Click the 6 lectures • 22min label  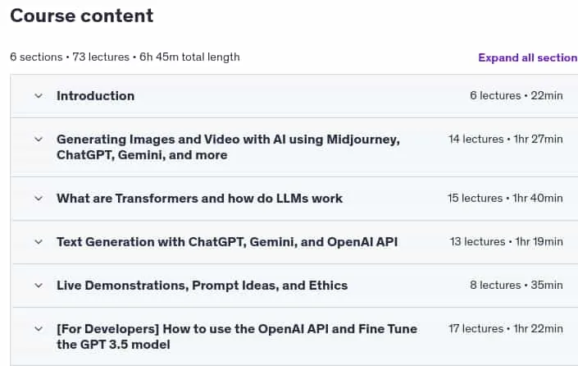(516, 95)
